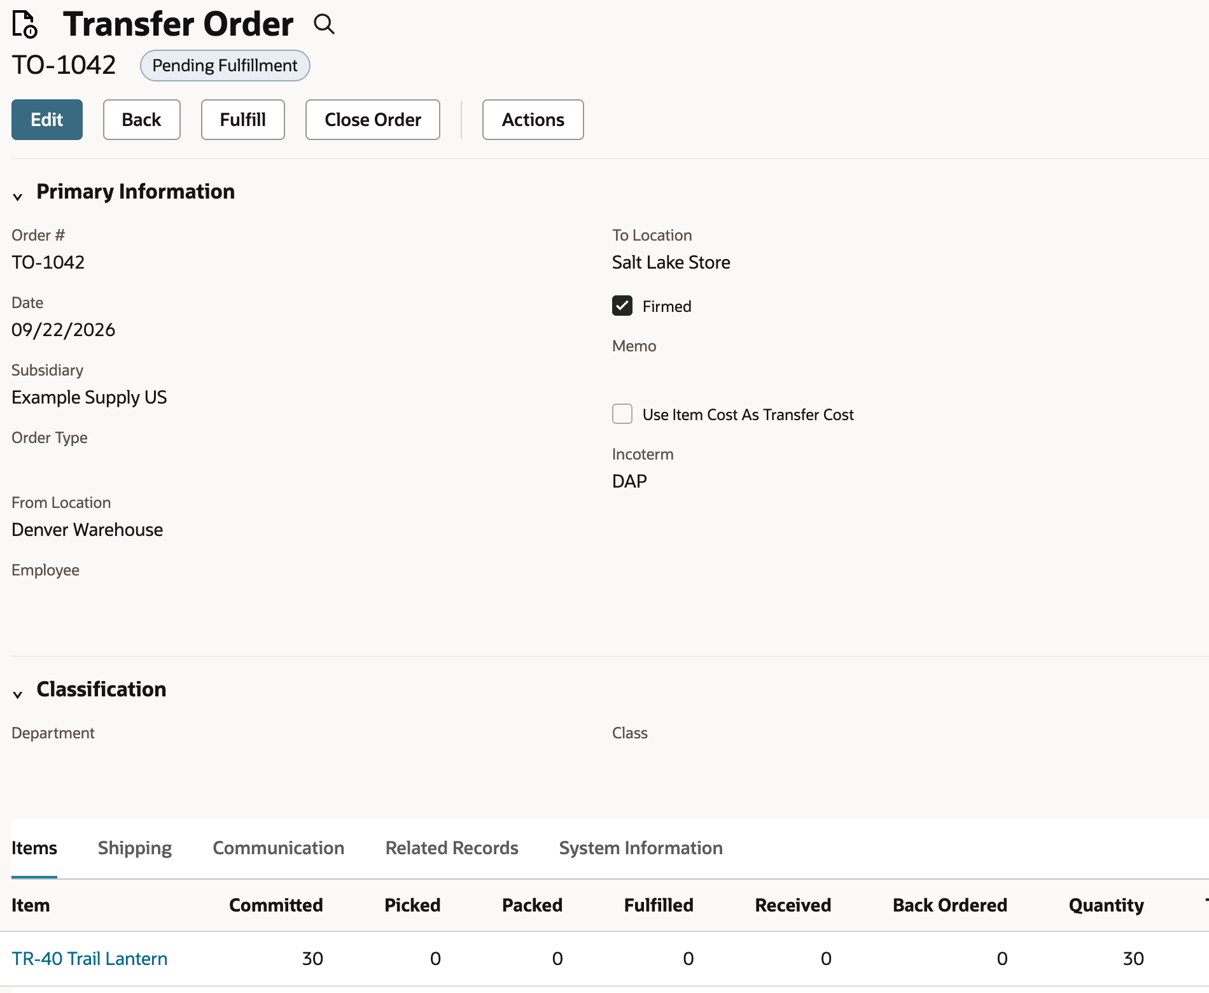Click the Received column header
The height and width of the screenshot is (993, 1209).
point(793,905)
